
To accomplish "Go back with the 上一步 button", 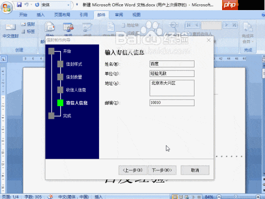I will click(x=132, y=170).
